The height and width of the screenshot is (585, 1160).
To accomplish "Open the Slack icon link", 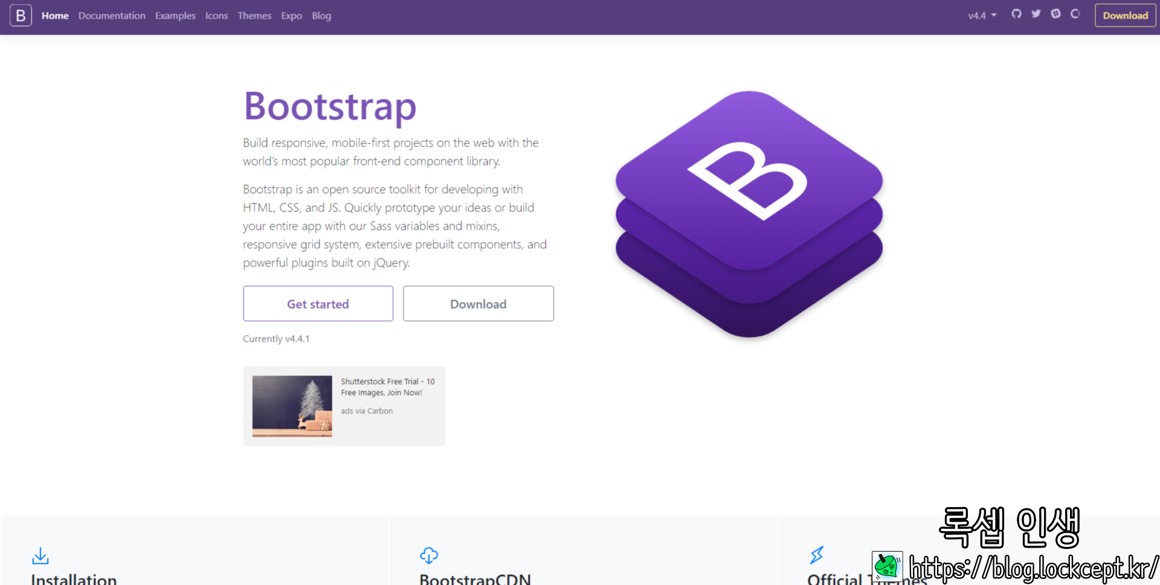I will pyautogui.click(x=1055, y=14).
